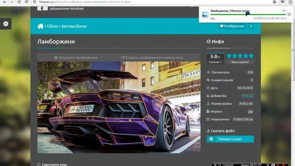Go home via the house breadcrumb icon
This screenshot has height=166, width=295.
[40, 26]
